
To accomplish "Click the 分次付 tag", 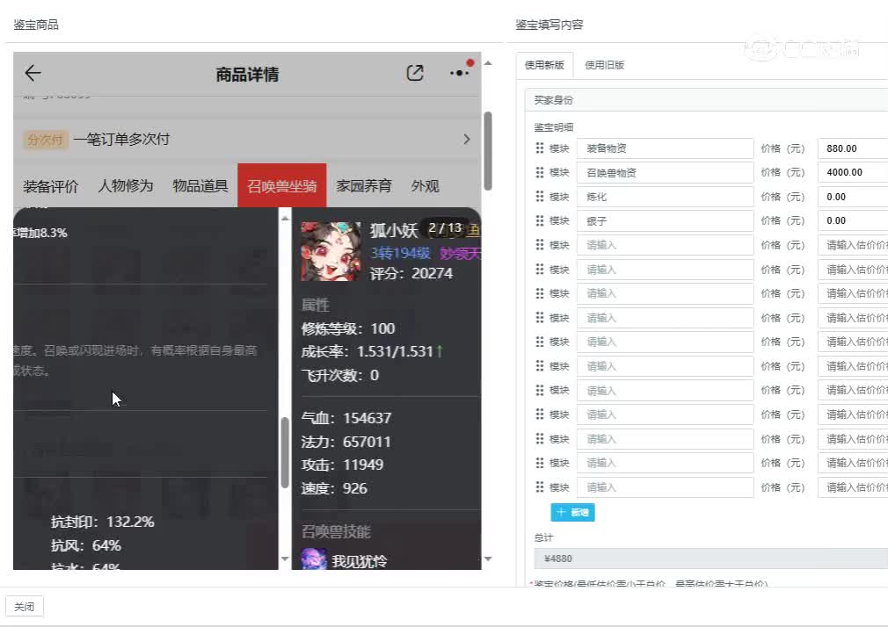I will tap(46, 140).
